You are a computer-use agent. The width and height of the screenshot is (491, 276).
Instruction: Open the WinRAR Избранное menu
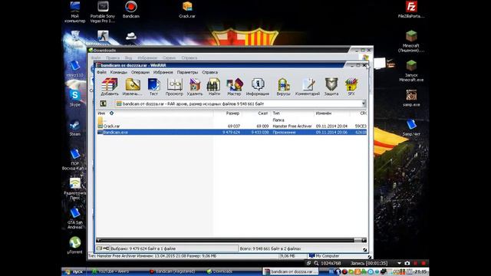click(x=163, y=72)
